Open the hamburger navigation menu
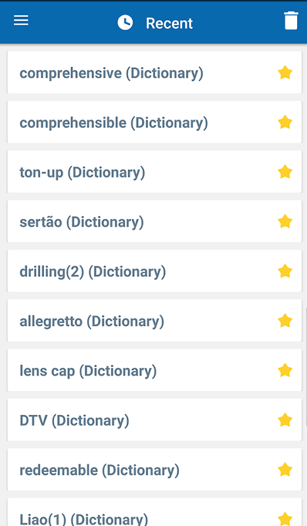307x526 pixels. click(x=21, y=20)
